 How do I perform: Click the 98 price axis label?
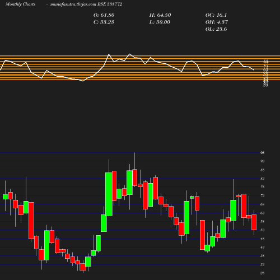tap(263, 153)
